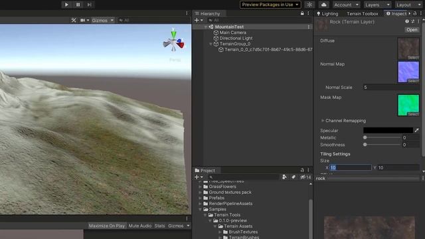The width and height of the screenshot is (425, 239).
Task: Click the Size Y input field
Action: pos(398,167)
